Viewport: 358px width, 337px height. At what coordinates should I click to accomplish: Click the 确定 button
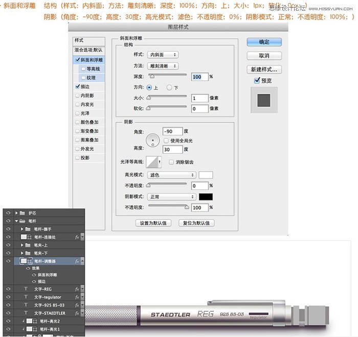(x=264, y=42)
